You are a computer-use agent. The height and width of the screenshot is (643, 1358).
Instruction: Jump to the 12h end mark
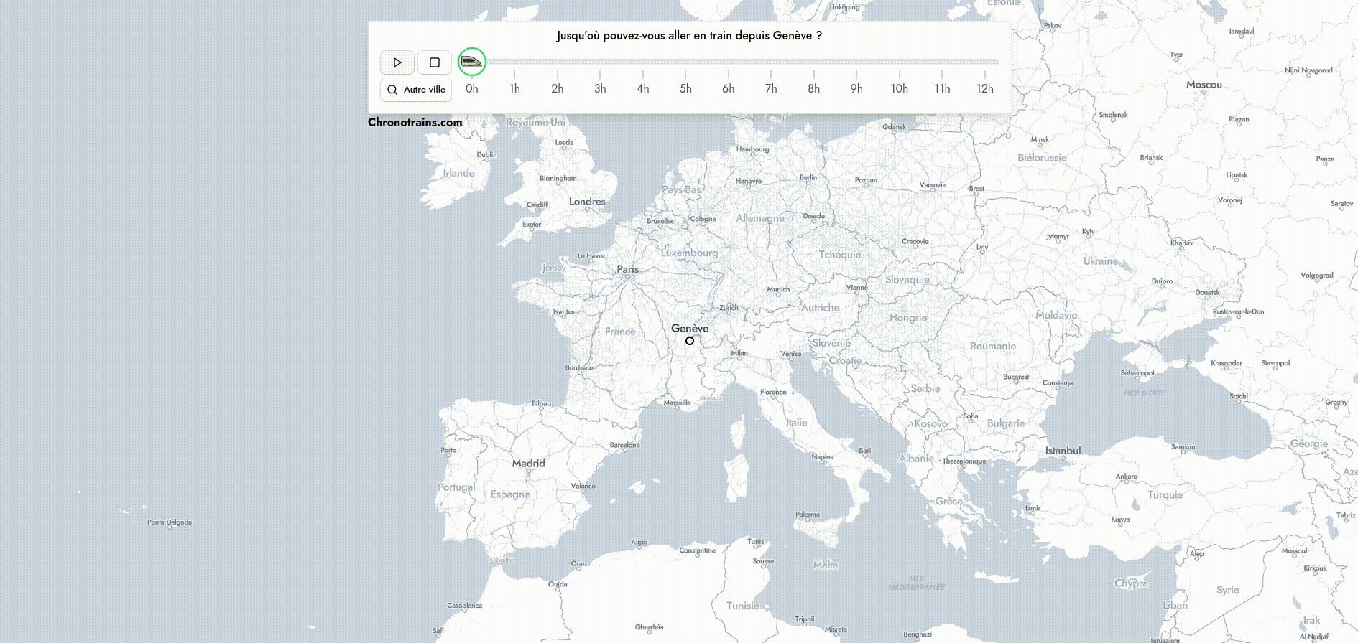[984, 88]
